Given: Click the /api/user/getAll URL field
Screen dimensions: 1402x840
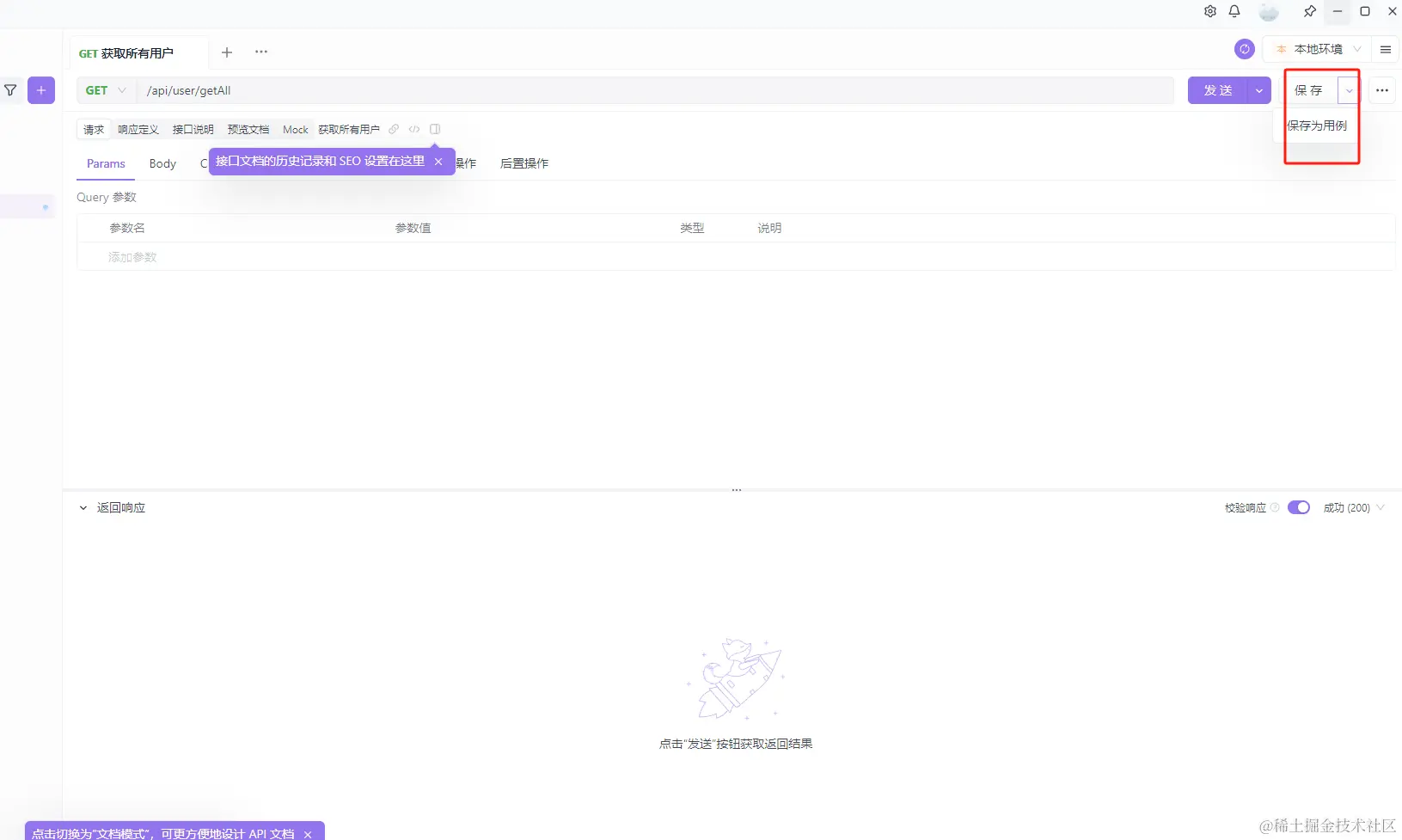Looking at the screenshot, I should [655, 90].
